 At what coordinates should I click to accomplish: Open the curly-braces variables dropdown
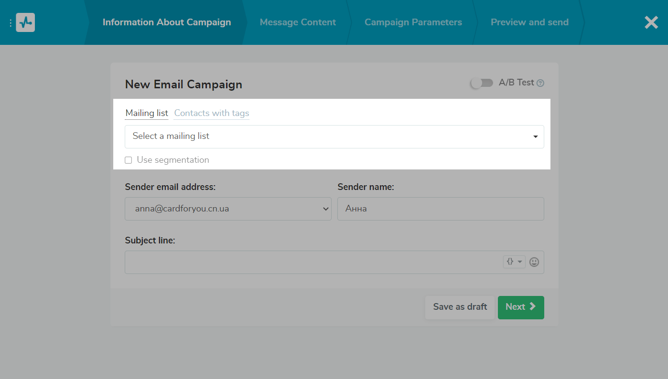point(514,262)
